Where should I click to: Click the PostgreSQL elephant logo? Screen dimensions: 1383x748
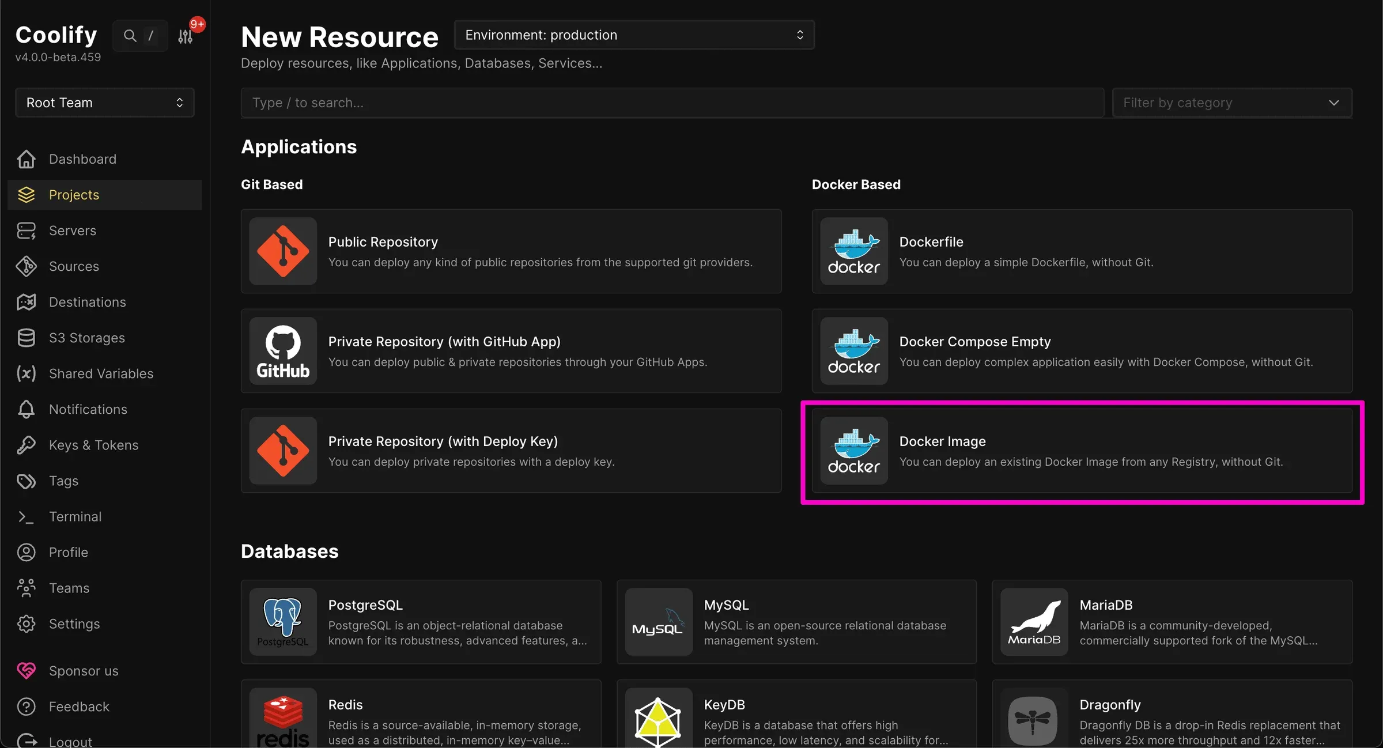(x=283, y=621)
